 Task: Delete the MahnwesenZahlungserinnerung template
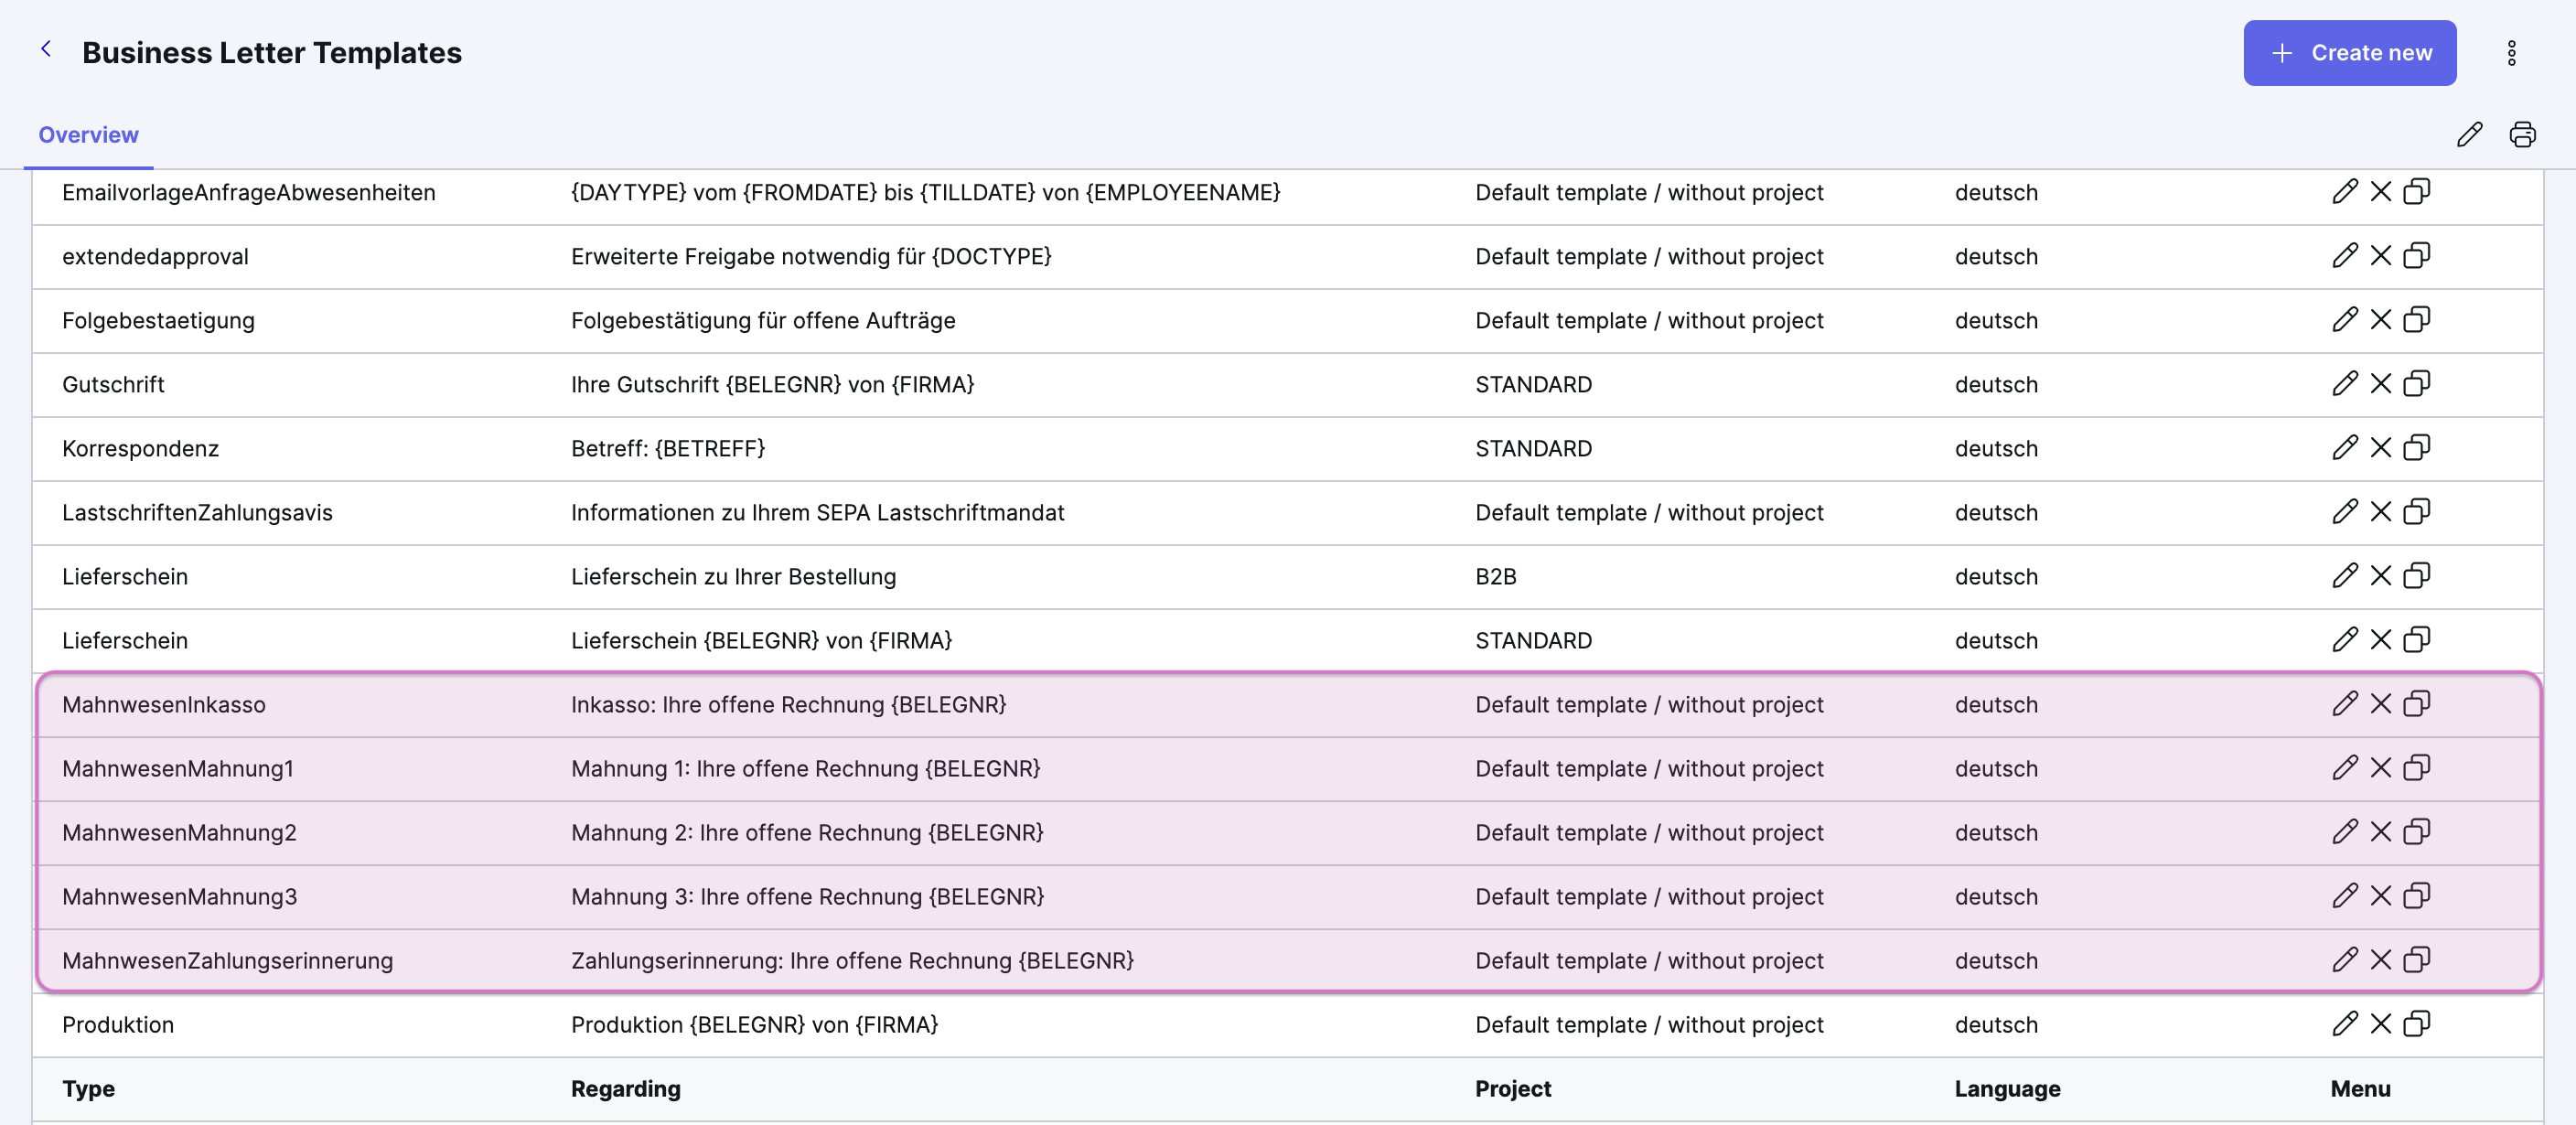2381,960
